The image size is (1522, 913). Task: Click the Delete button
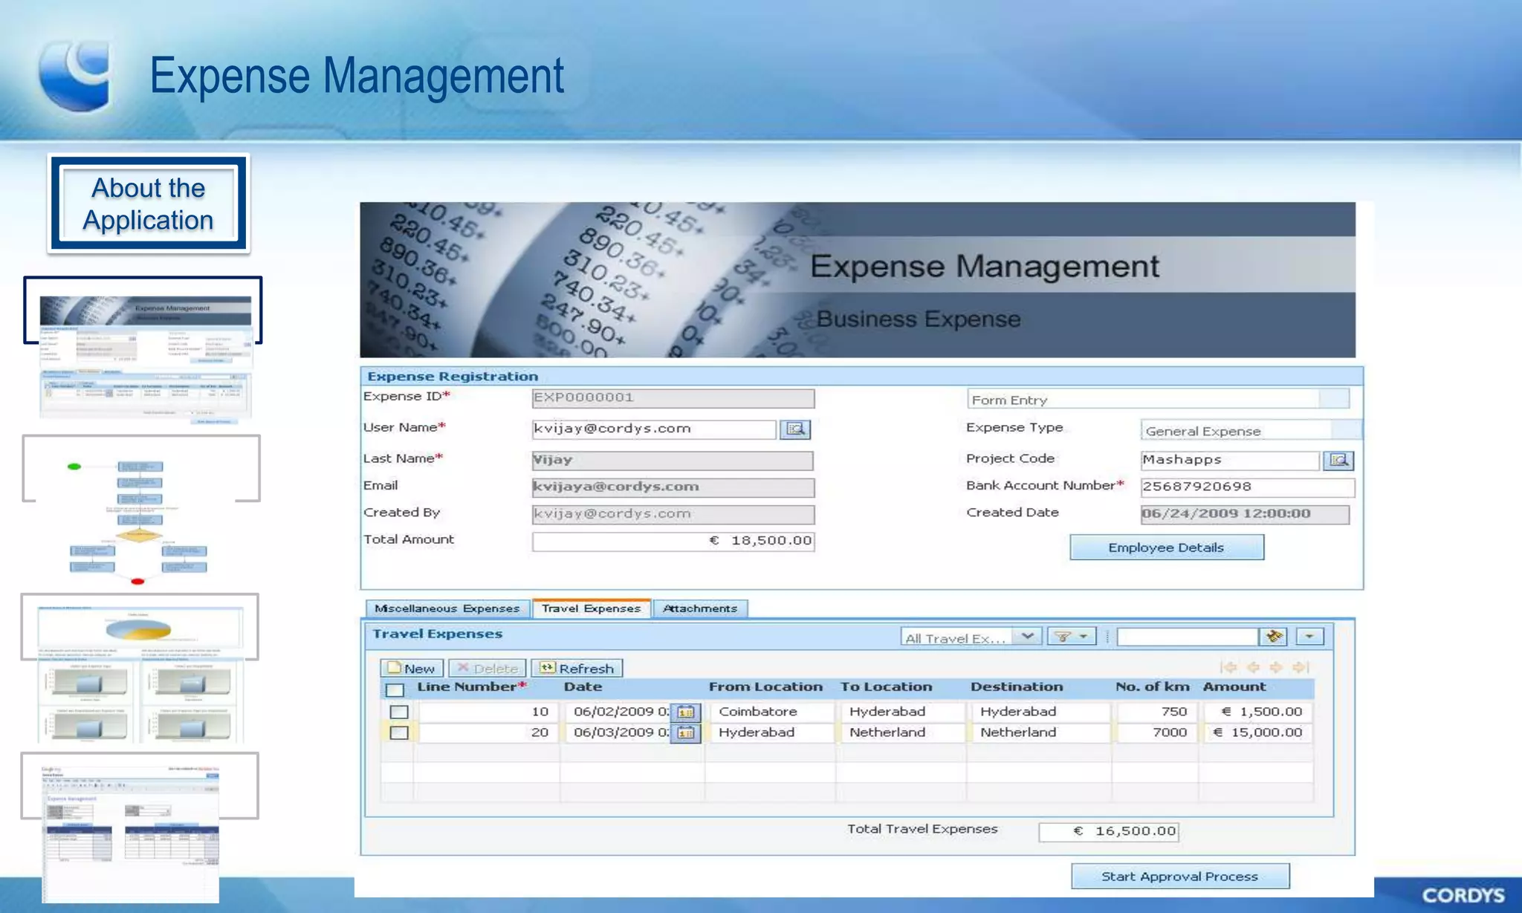487,668
